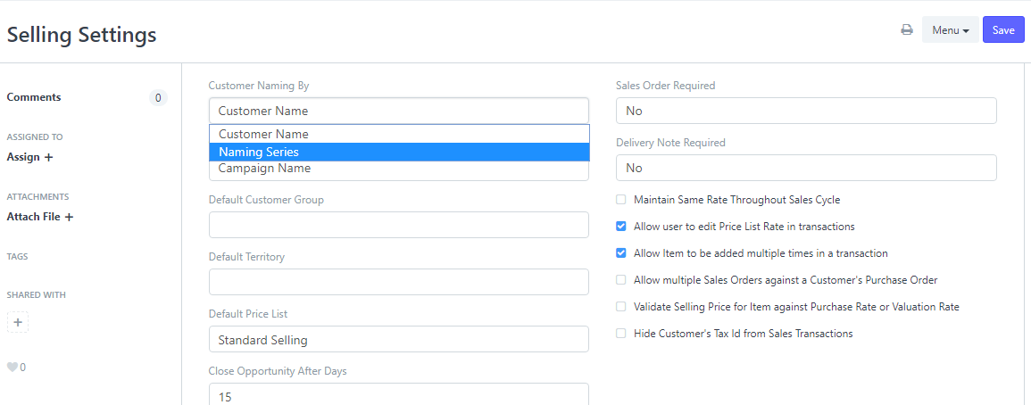Enable Validate Selling Price for Item option
The image size is (1031, 405).
[620, 307]
